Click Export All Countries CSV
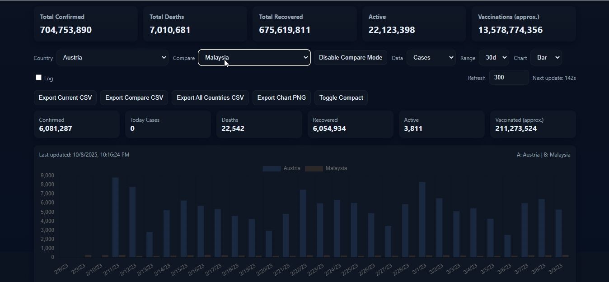Viewport: 609px width, 282px height. (x=210, y=98)
